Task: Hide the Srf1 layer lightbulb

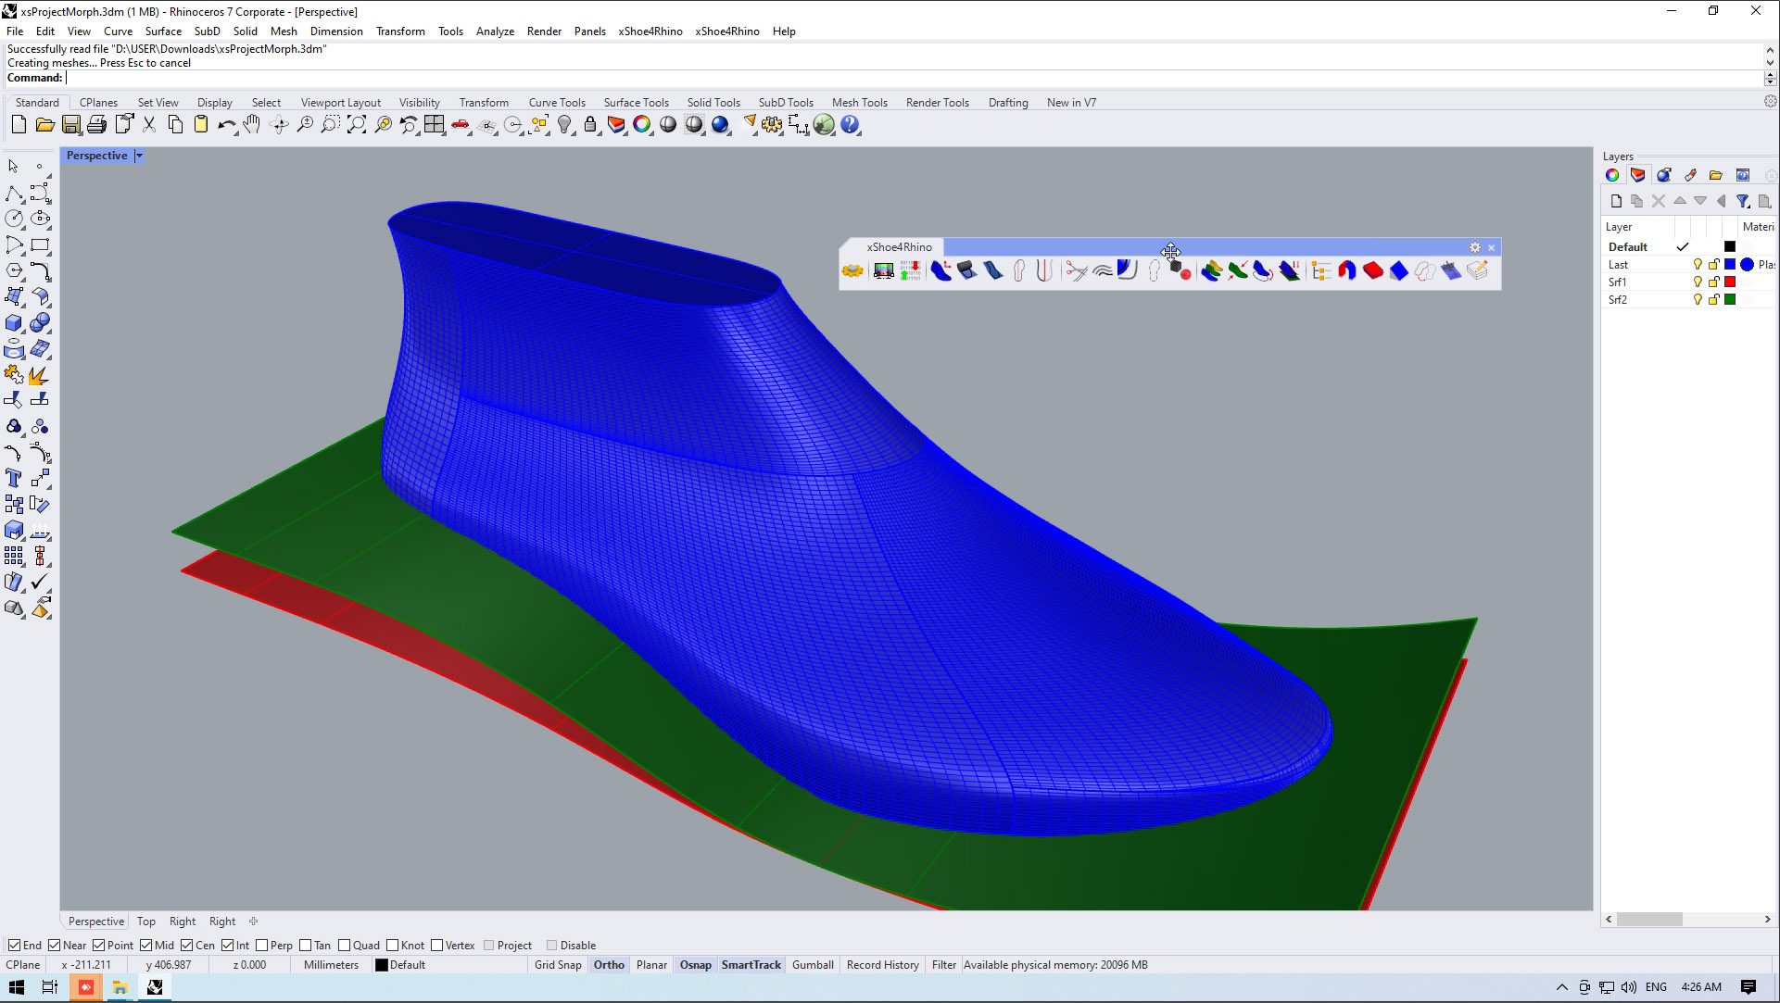Action: [x=1698, y=282]
